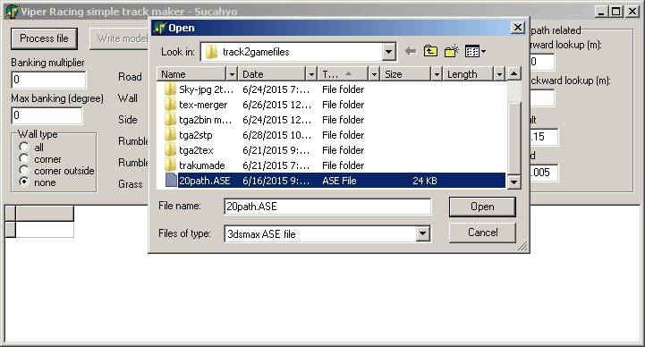Click the 20path.ASE file icon
Image resolution: width=645 pixels, height=347 pixels.
(171, 181)
